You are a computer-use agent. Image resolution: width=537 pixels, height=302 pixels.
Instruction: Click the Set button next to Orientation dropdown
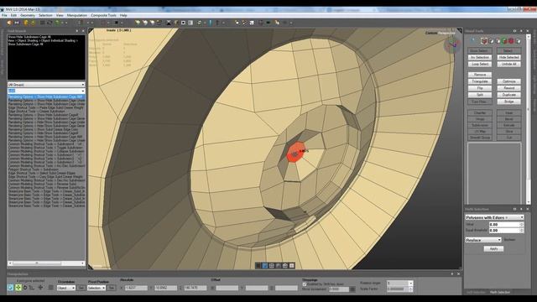click(81, 289)
